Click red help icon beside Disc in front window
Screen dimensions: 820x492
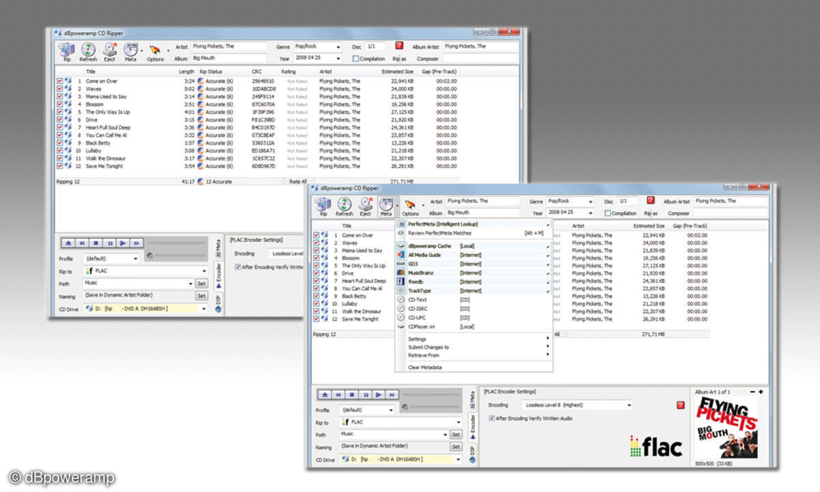tap(651, 200)
